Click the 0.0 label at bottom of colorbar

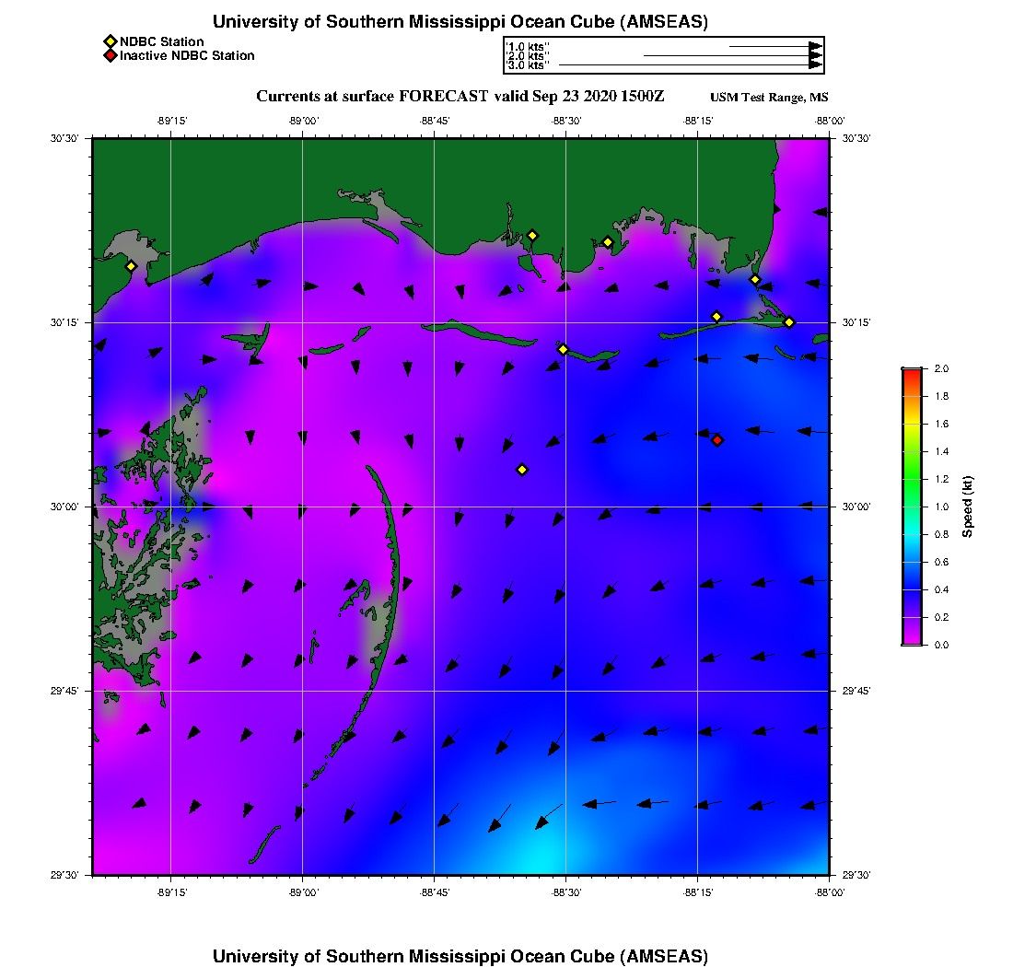tap(941, 645)
